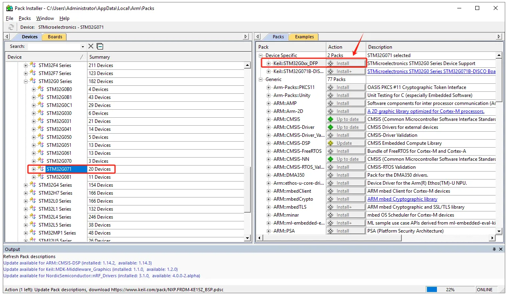Click the yellow Update icon for ARM::CMSIS-DSP

(330, 143)
